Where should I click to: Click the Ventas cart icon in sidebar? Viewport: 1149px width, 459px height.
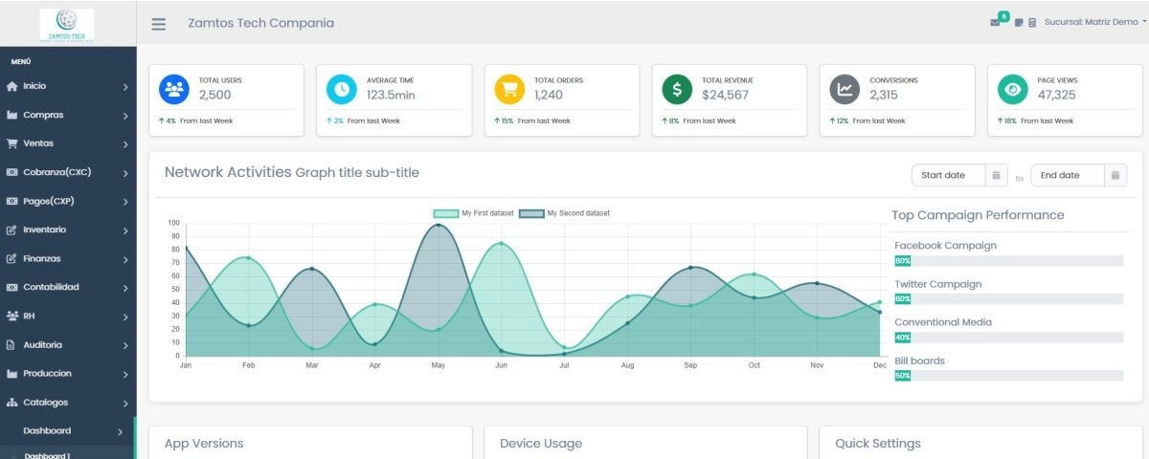pyautogui.click(x=12, y=143)
